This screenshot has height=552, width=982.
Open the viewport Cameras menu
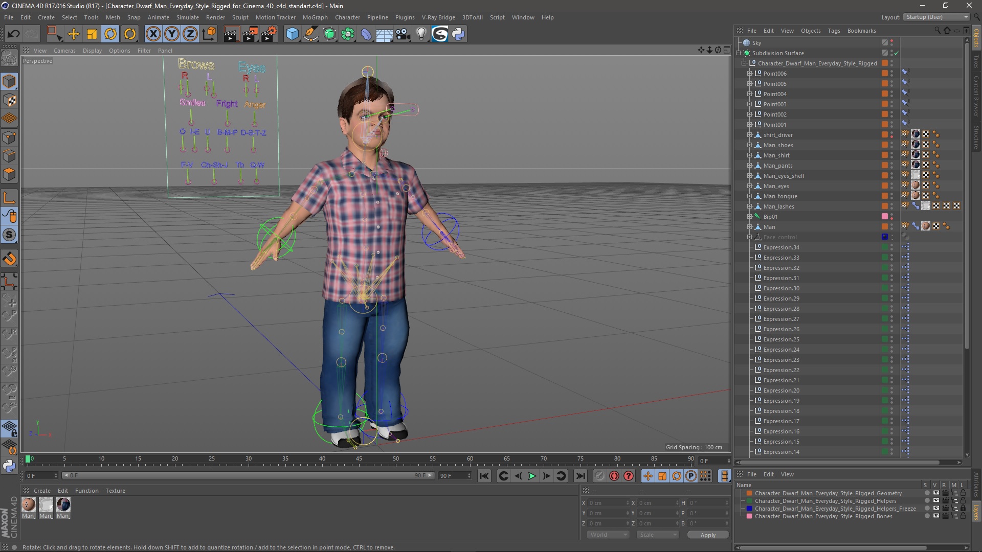point(64,51)
